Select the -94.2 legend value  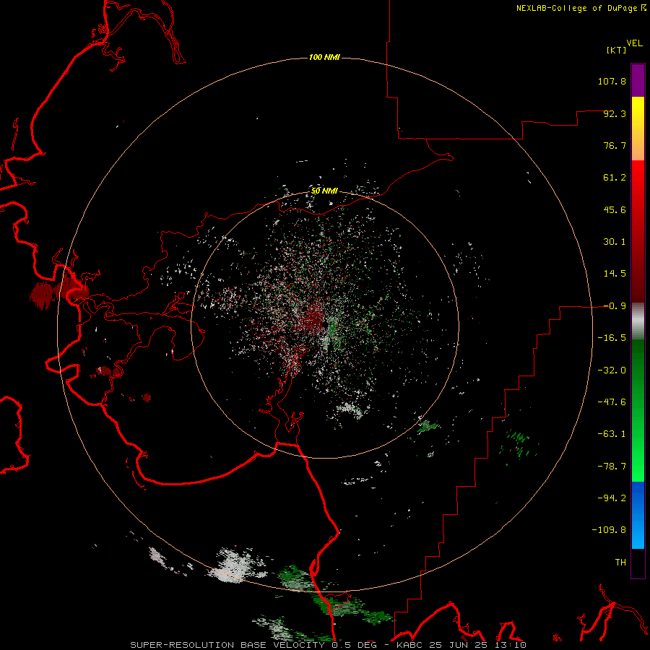coord(612,498)
